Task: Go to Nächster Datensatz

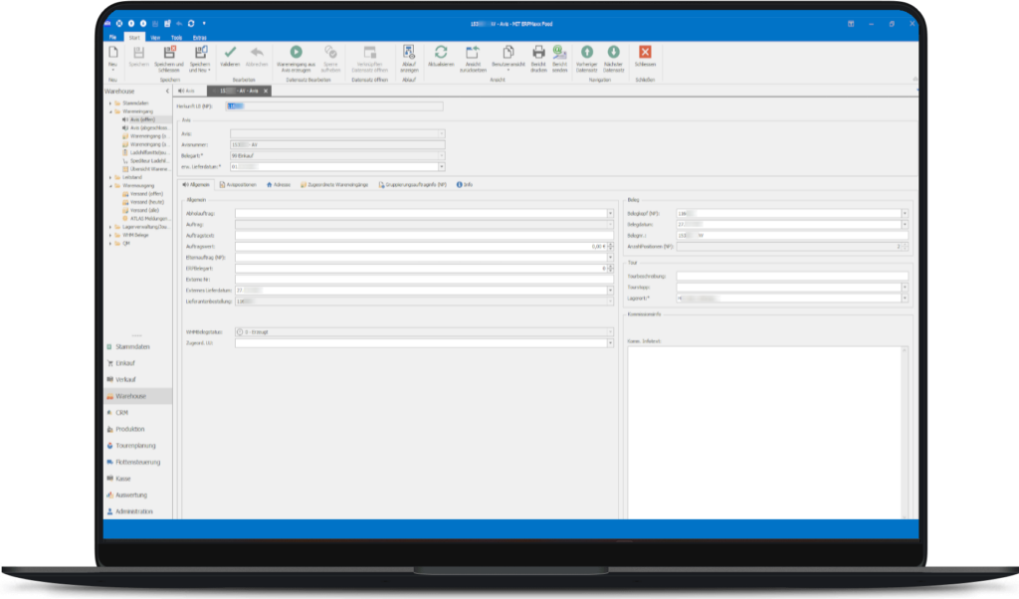Action: coord(613,52)
